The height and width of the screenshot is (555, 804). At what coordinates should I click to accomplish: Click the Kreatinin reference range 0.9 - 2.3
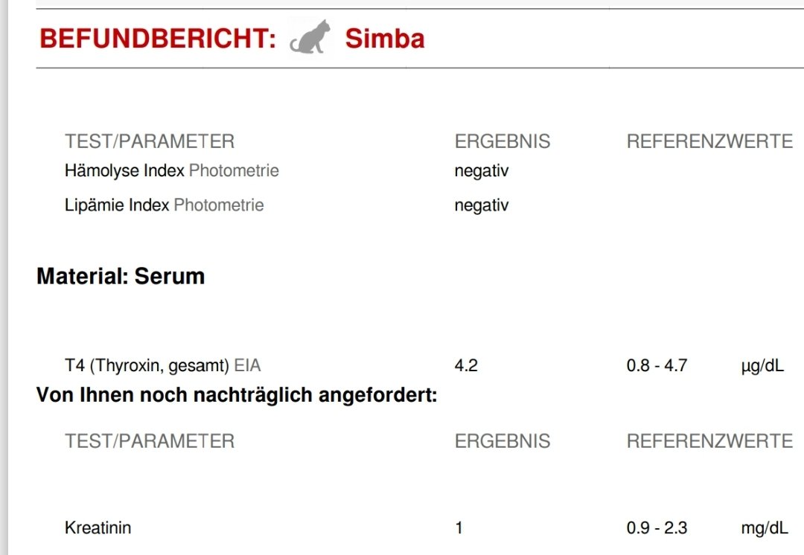657,527
